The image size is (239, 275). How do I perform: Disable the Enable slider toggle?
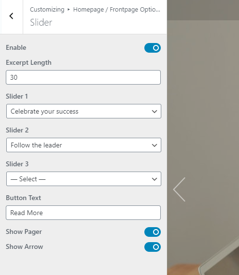click(x=153, y=48)
